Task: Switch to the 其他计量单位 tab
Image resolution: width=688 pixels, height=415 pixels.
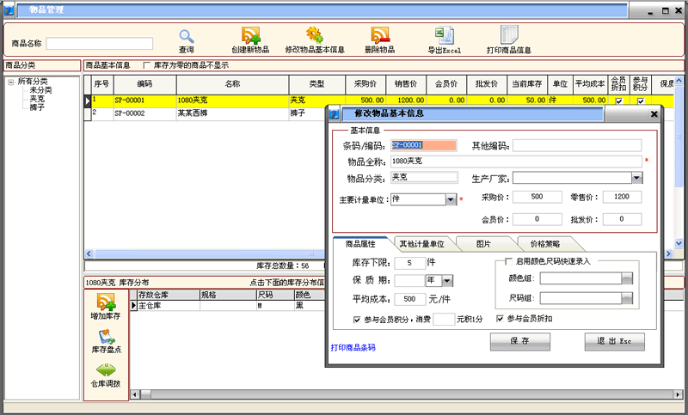Action: point(421,244)
